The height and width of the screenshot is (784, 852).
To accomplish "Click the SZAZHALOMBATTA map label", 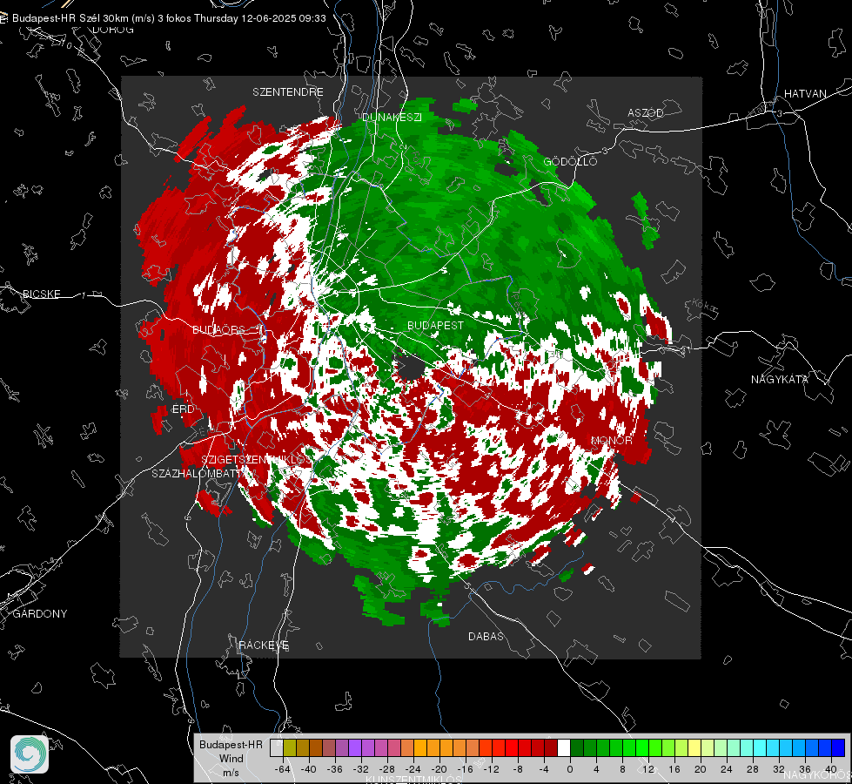I will [199, 474].
